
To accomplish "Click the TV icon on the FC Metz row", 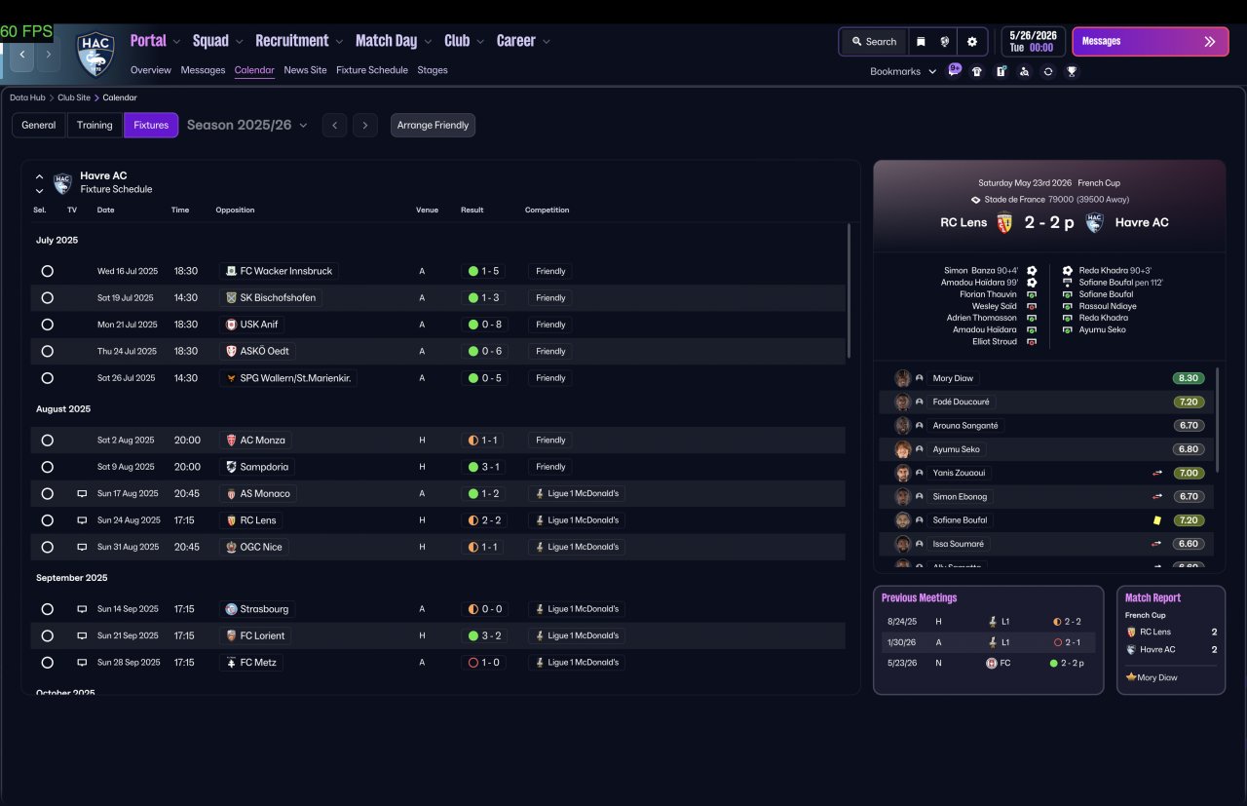I will [82, 663].
